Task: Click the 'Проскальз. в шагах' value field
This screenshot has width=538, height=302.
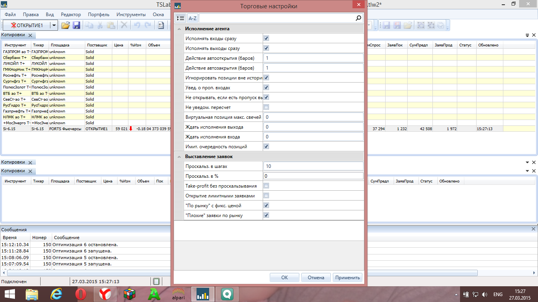Action: click(313, 166)
